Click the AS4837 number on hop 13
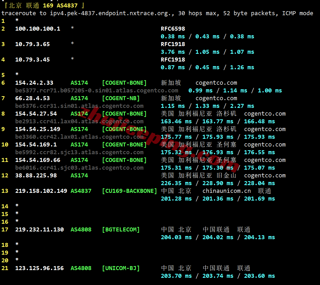This screenshot has width=320, height=285. (x=81, y=191)
